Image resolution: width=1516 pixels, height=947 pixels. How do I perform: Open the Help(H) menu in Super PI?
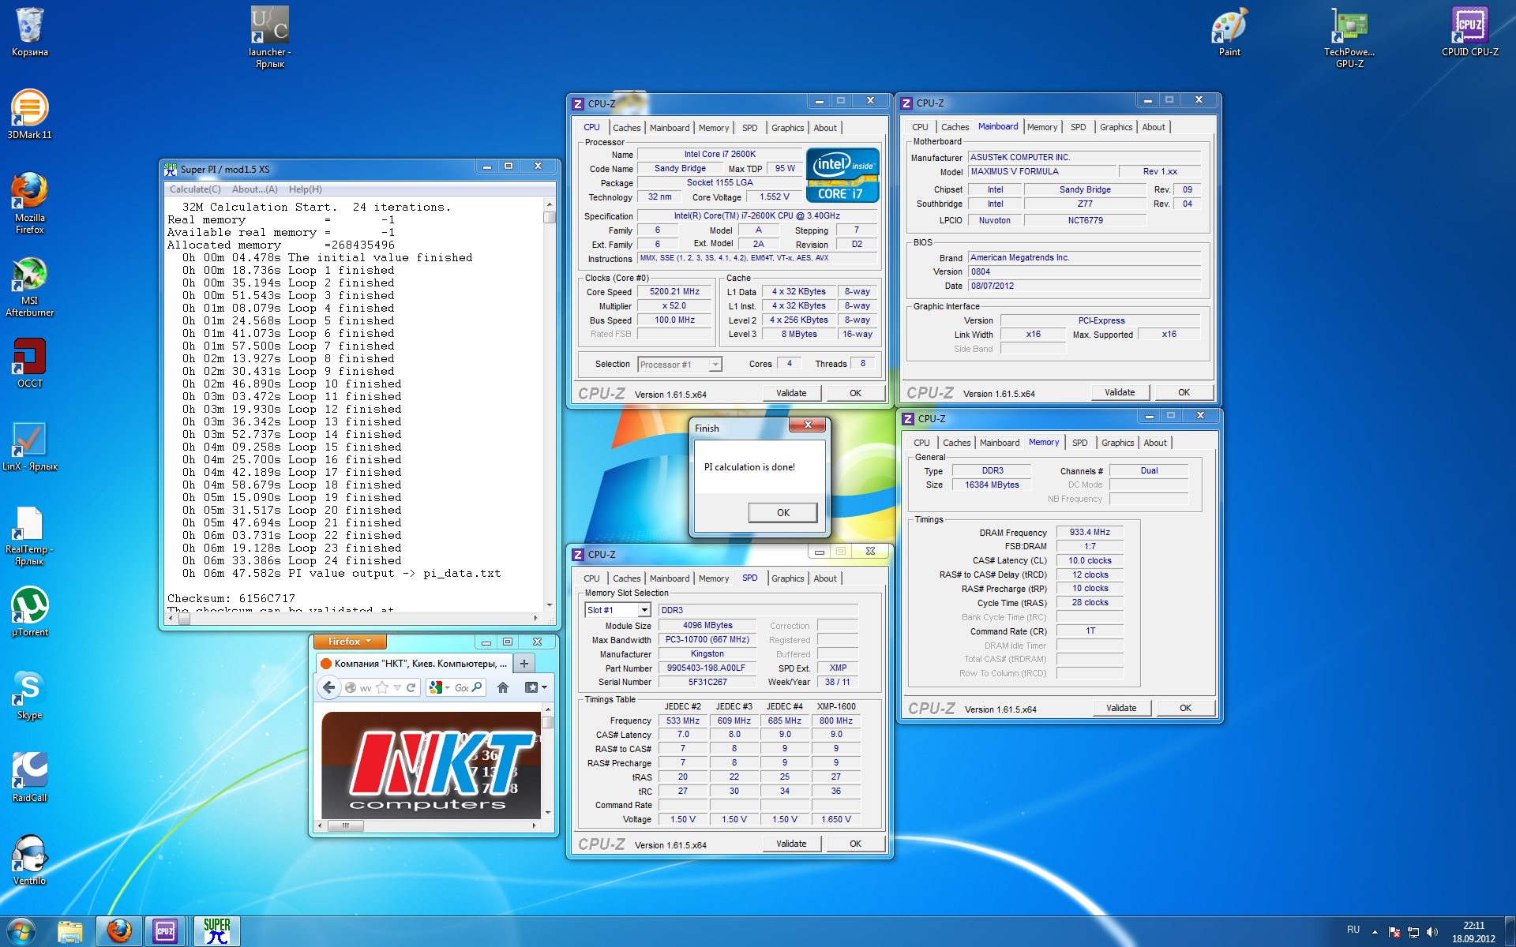click(305, 189)
